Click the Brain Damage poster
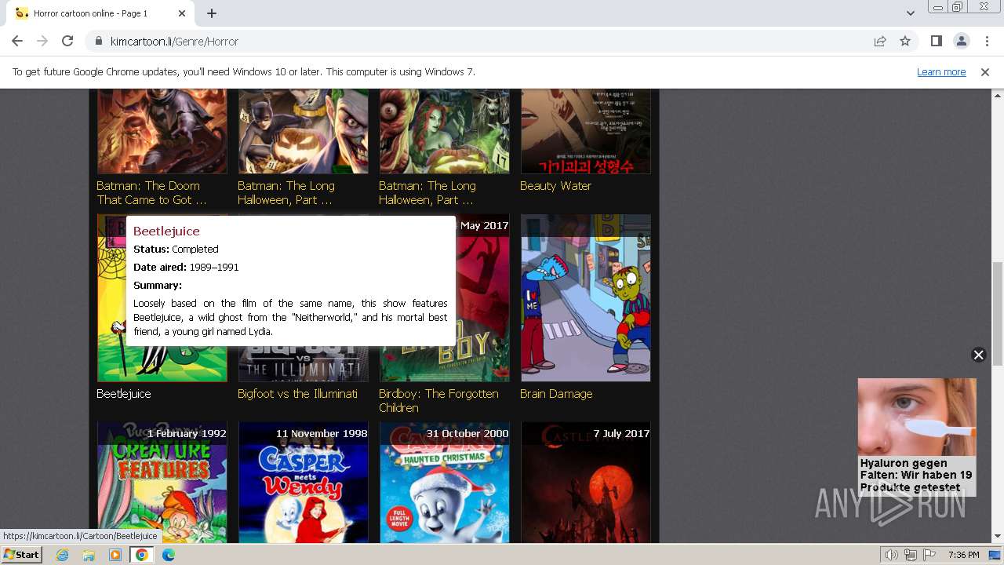The width and height of the screenshot is (1004, 565). (x=585, y=298)
